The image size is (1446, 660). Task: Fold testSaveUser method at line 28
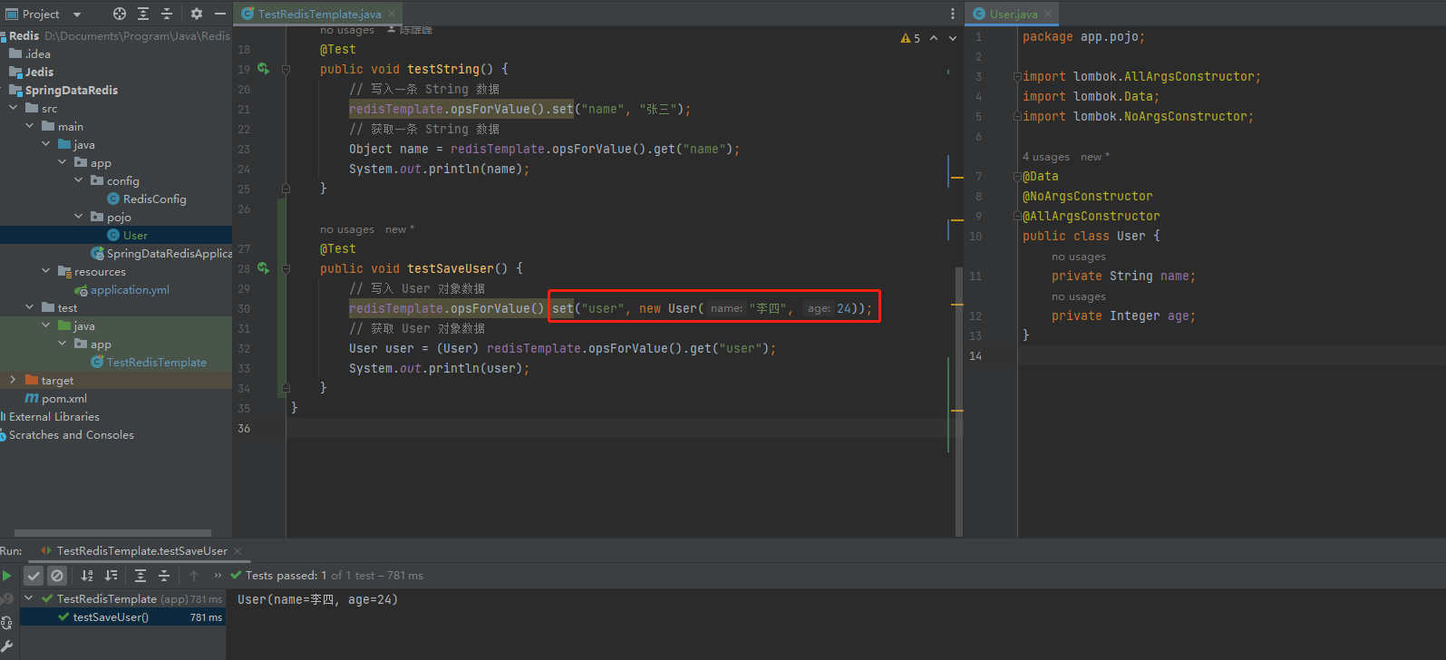(286, 268)
